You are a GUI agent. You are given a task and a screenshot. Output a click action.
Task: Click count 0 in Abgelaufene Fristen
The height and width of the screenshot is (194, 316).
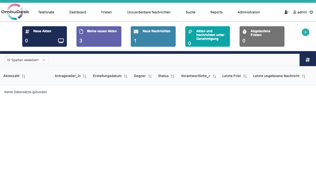[244, 41]
